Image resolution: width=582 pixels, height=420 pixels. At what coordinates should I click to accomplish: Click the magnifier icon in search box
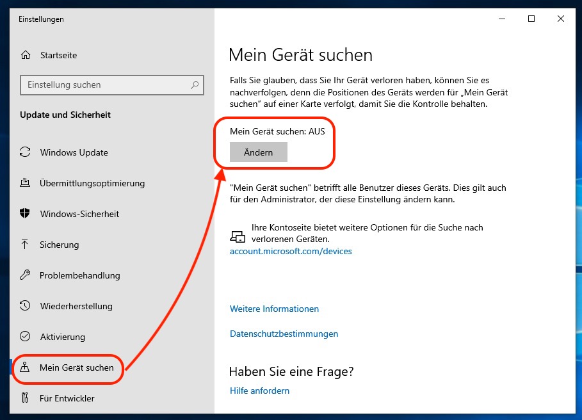(x=195, y=85)
